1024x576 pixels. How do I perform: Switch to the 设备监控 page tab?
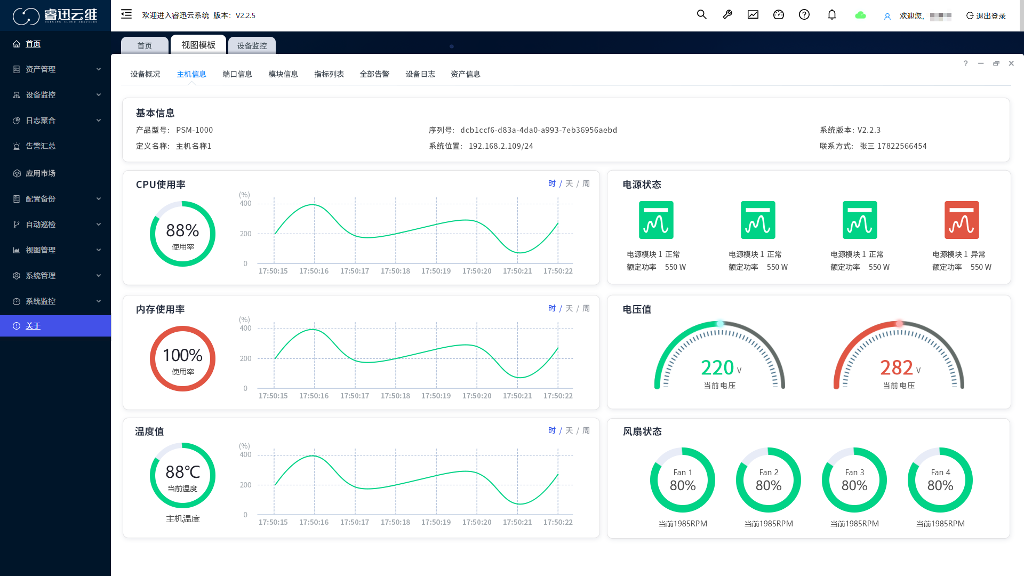(252, 46)
